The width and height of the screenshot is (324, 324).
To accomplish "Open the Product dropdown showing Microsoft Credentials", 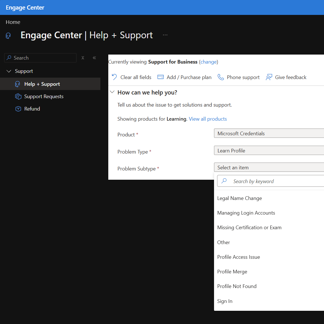I will [269, 133].
